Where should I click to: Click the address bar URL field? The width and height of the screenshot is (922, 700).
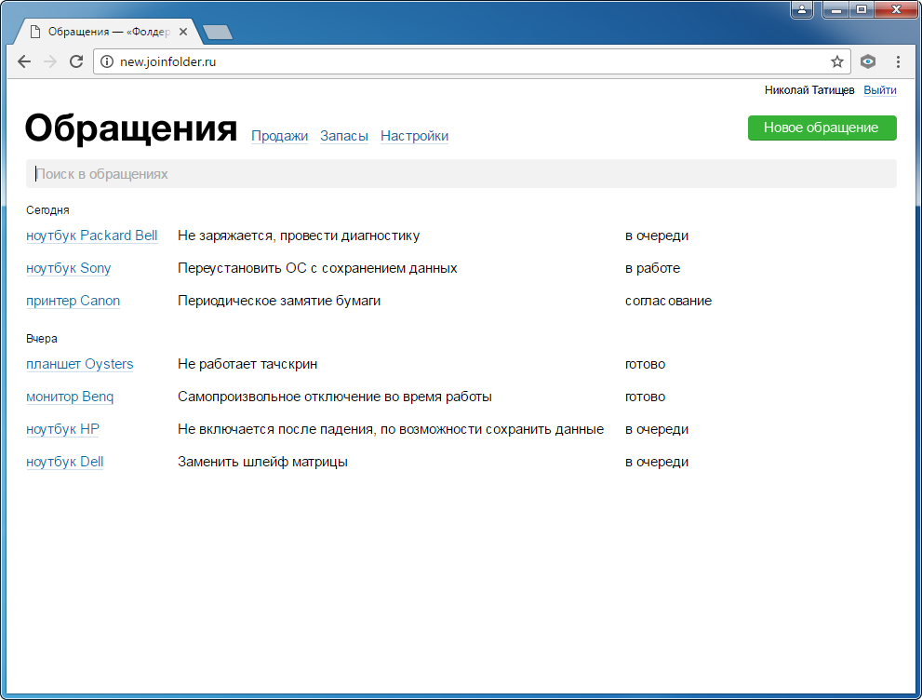[x=465, y=62]
